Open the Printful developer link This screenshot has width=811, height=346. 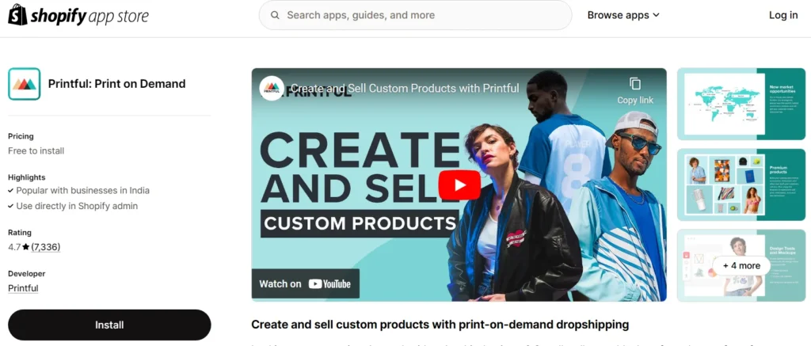pos(23,288)
